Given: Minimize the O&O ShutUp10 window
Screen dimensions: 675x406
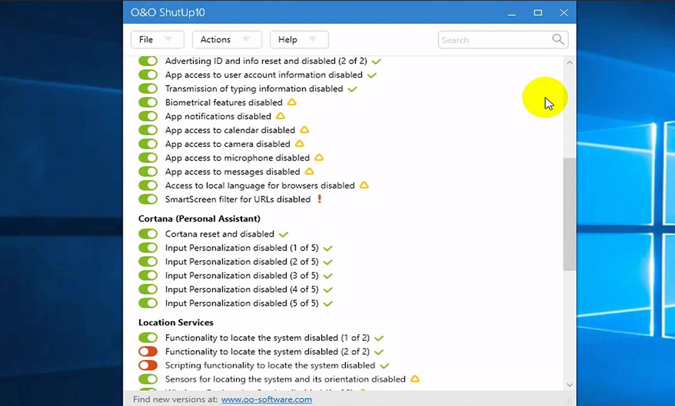Looking at the screenshot, I should click(512, 13).
